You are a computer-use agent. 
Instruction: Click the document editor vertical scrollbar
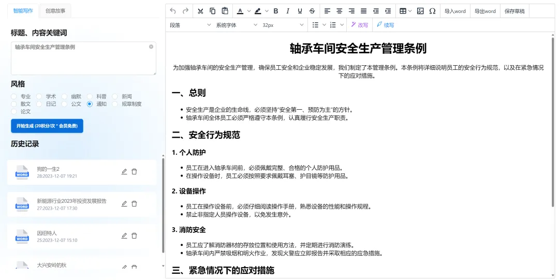[553, 121]
